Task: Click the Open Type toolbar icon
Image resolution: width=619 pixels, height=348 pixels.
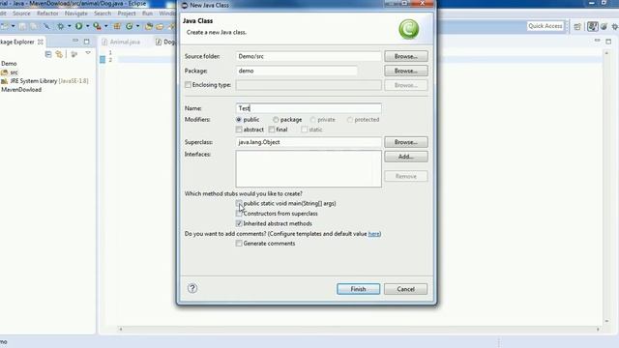Action: (149, 26)
